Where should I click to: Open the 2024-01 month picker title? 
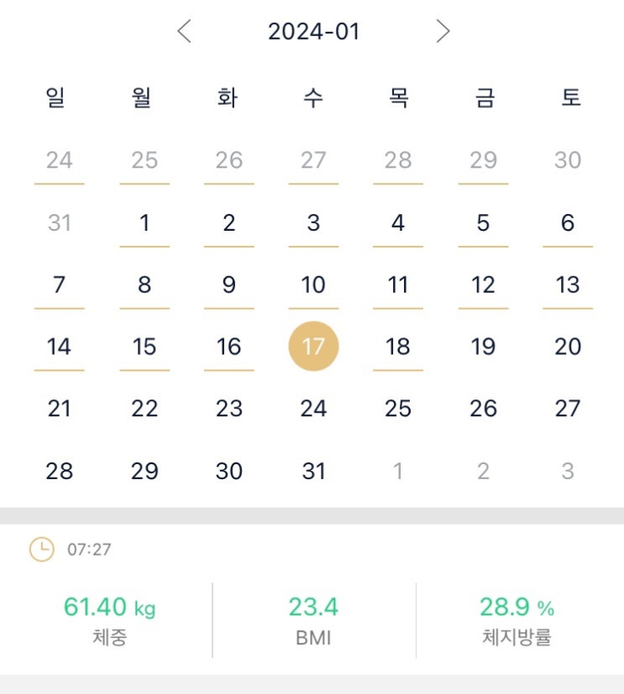click(x=313, y=32)
